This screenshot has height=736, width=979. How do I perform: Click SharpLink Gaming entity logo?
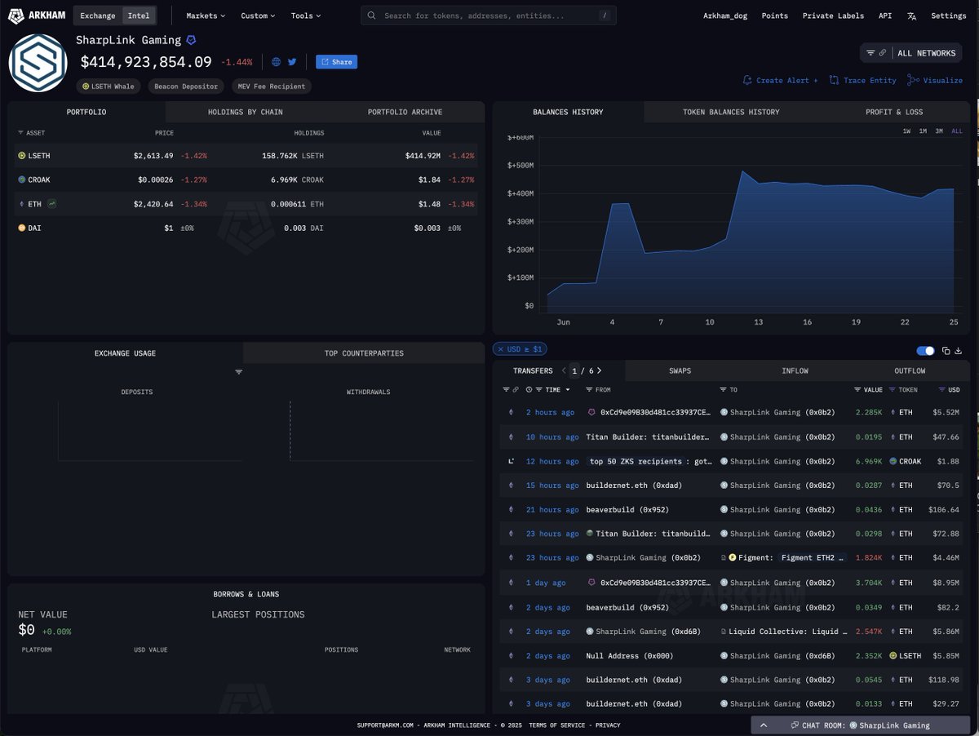point(38,63)
